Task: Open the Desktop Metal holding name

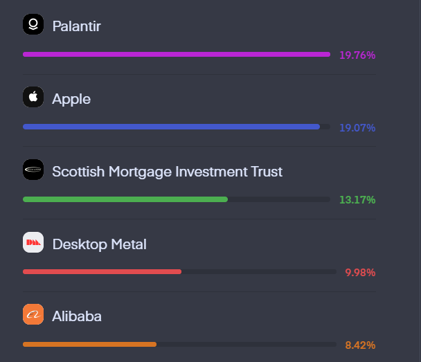Action: click(99, 244)
